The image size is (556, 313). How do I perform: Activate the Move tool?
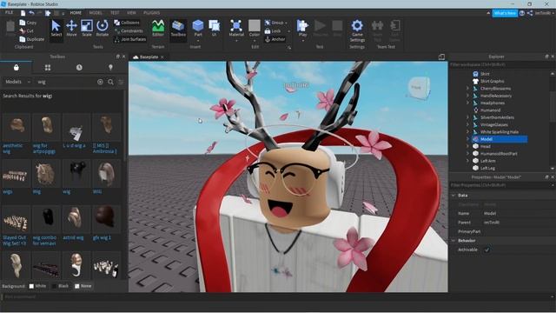(x=71, y=28)
